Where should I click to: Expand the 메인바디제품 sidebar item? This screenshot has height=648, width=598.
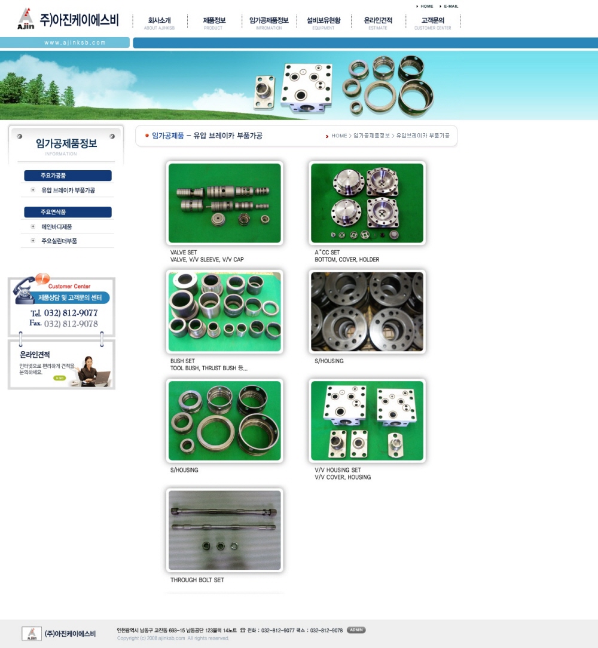click(33, 227)
